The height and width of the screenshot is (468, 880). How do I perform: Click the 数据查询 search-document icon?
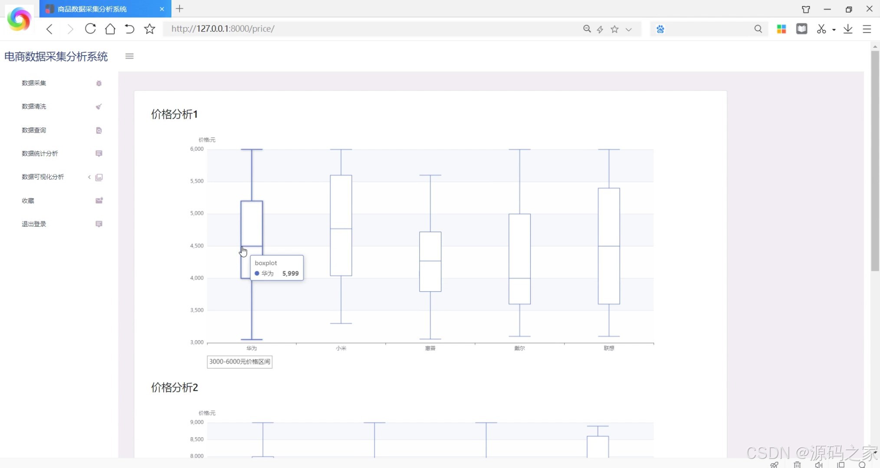(x=99, y=130)
